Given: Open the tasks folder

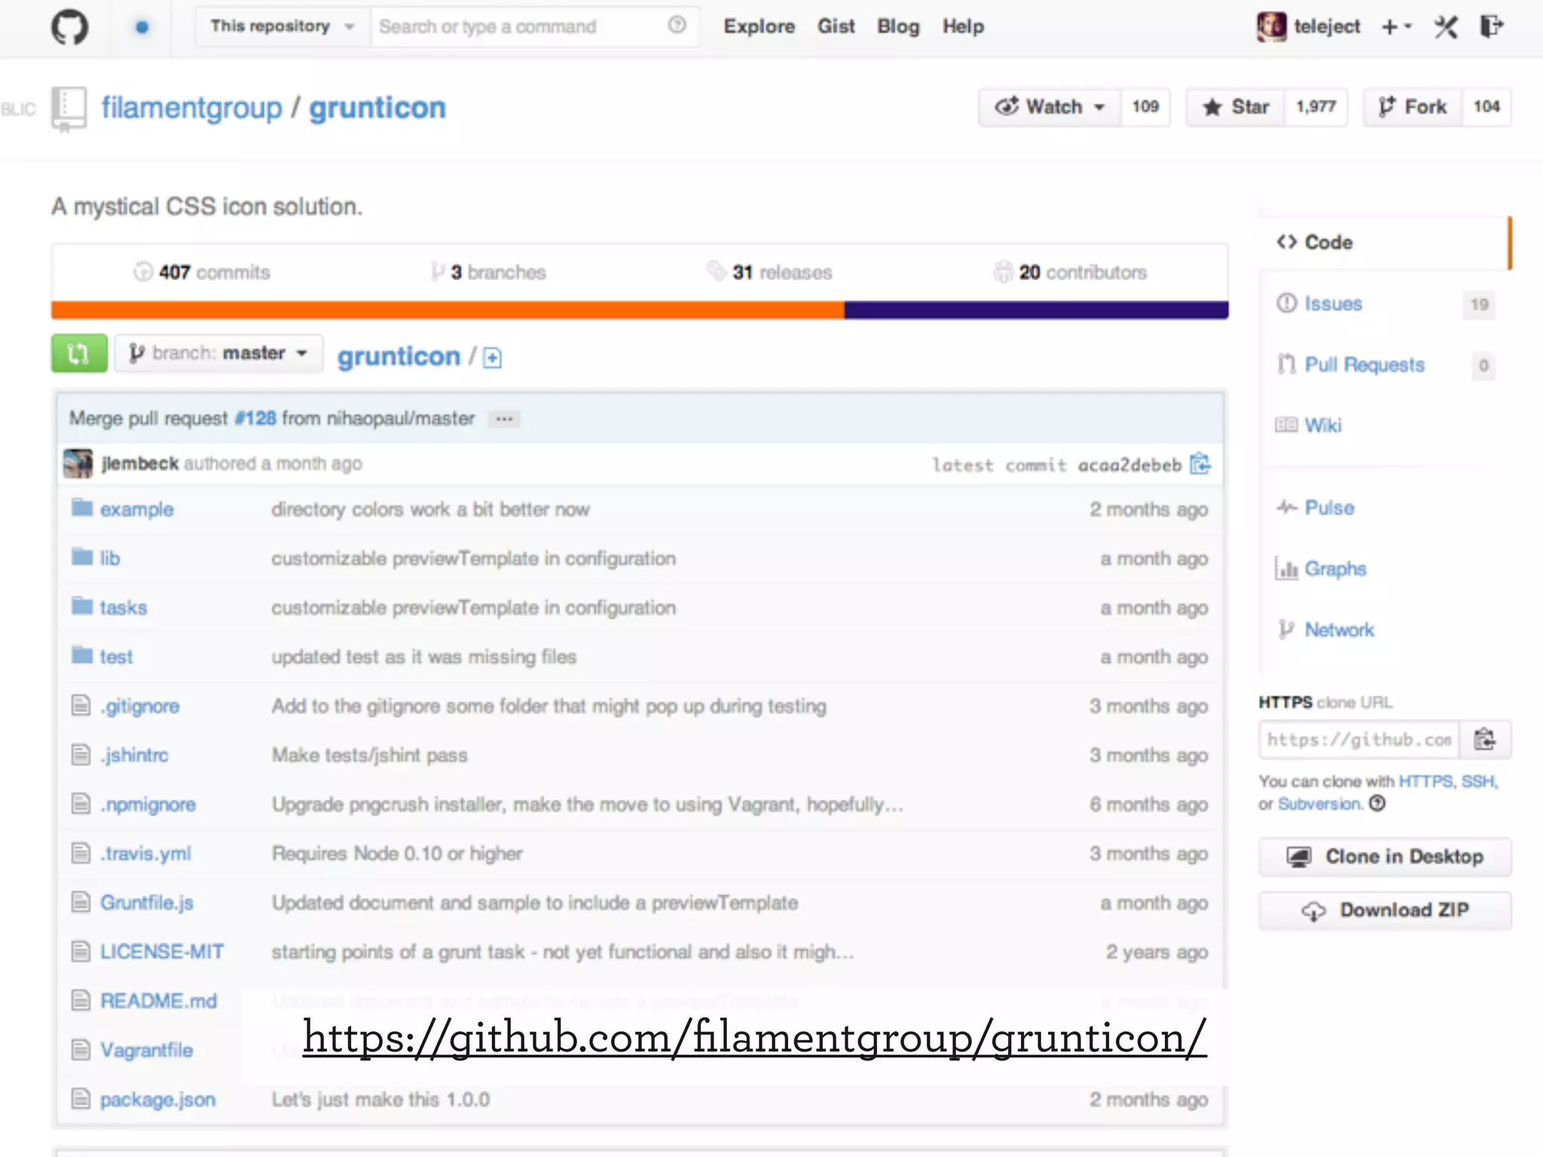Looking at the screenshot, I should click(124, 608).
